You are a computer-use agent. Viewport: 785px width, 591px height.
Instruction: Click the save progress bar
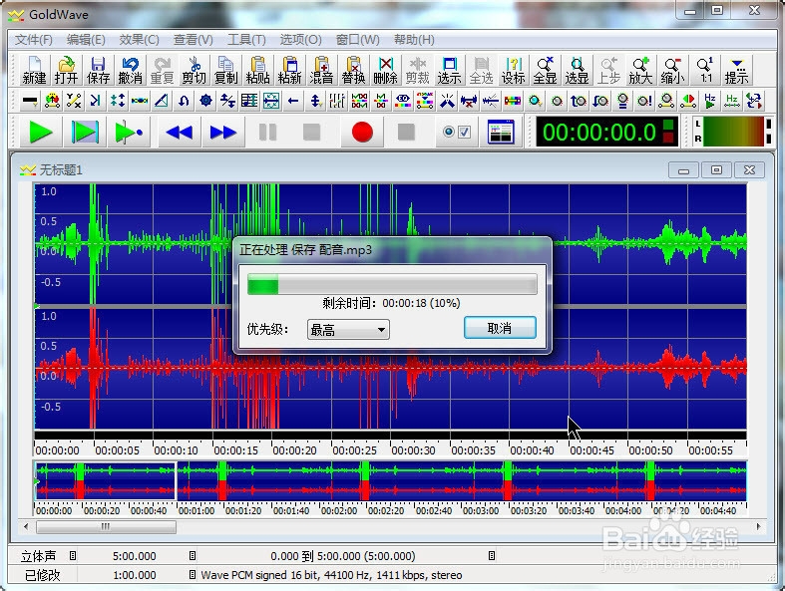[x=392, y=285]
